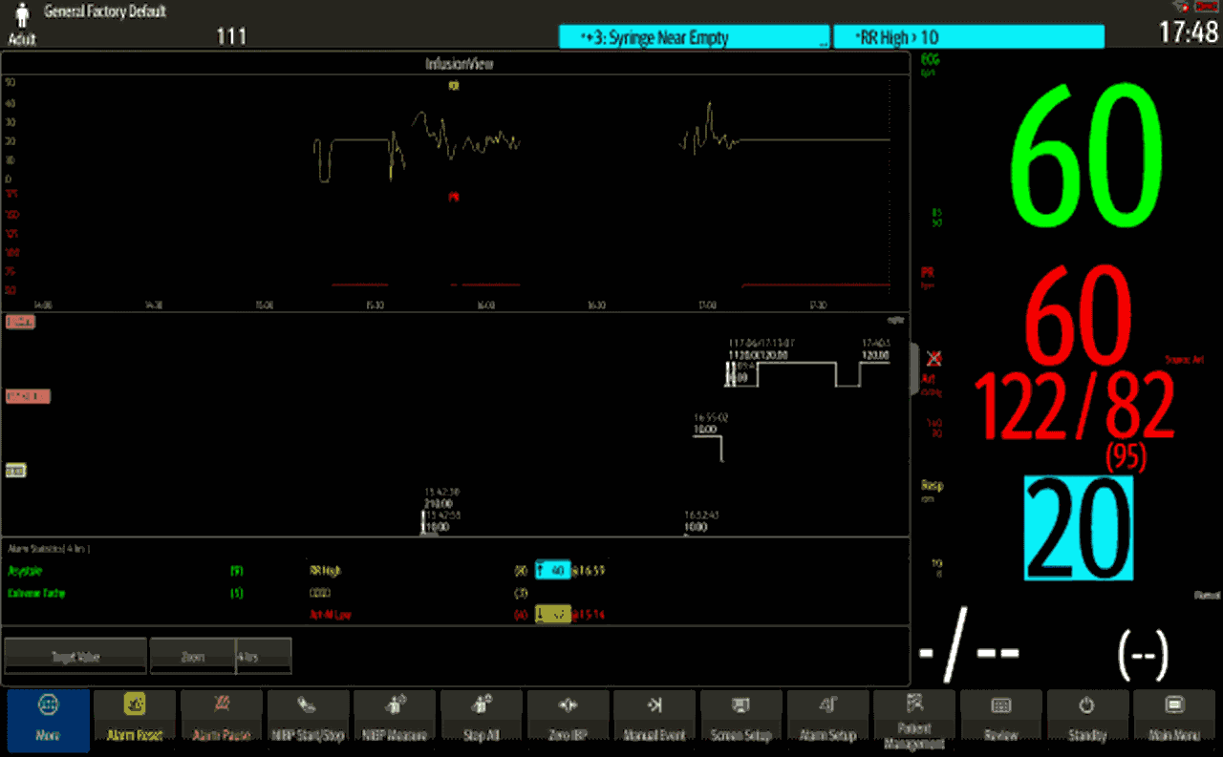Tap the NIBP Start/Stop quick key
Viewport: 1223px width, 757px height.
coord(308,721)
